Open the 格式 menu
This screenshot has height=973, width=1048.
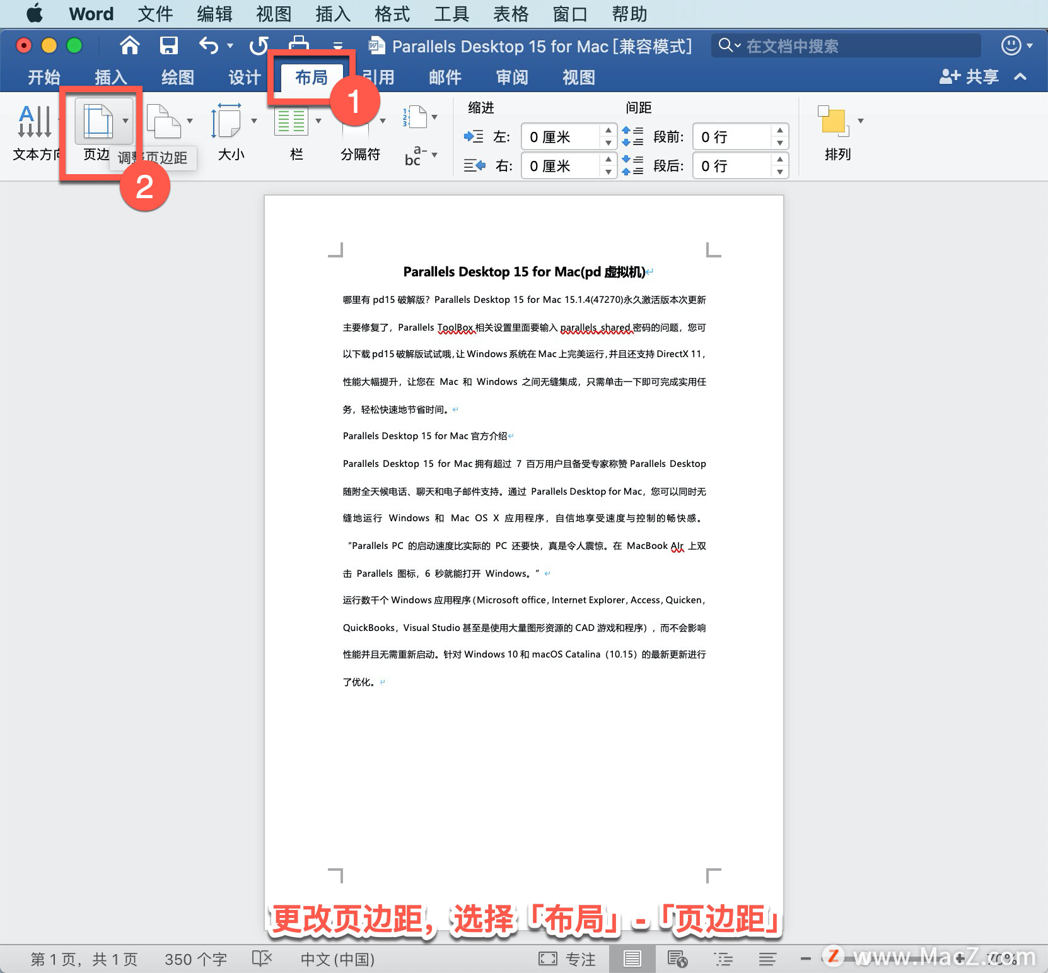[392, 14]
